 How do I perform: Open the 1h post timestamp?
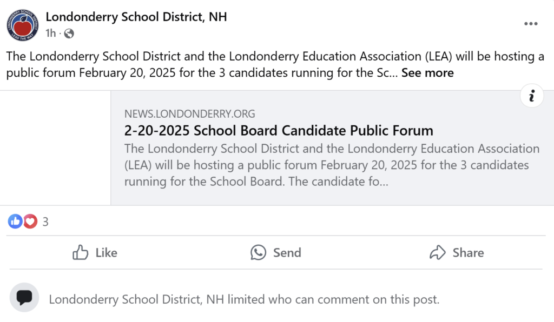point(50,33)
